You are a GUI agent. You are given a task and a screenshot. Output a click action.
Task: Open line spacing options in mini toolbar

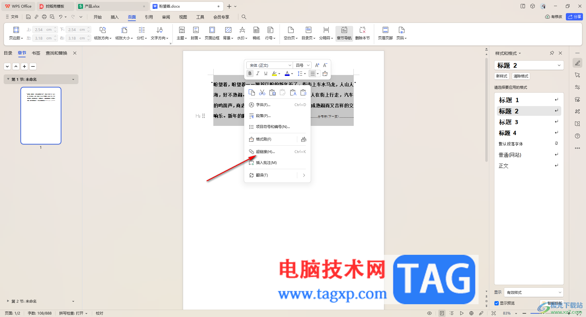point(302,73)
